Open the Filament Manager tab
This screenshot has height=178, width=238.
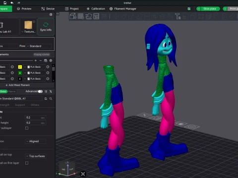pos(123,9)
